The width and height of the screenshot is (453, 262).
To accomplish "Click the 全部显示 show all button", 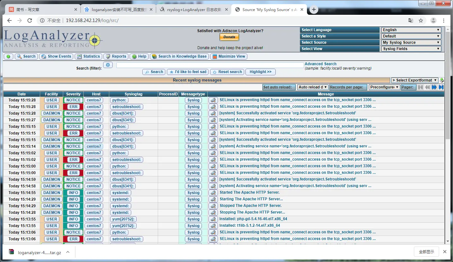I will coord(427,252).
